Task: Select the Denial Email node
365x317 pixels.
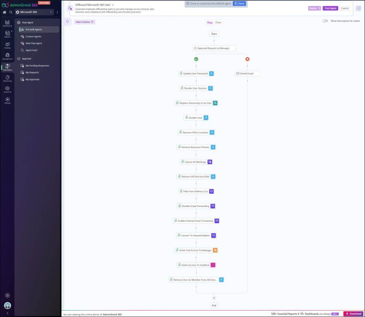Action: click(x=247, y=73)
